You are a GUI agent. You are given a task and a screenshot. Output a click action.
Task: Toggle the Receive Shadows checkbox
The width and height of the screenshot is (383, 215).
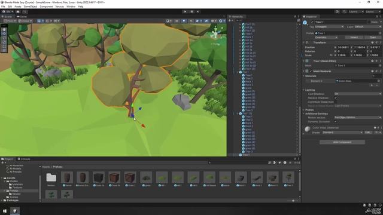coord(336,98)
